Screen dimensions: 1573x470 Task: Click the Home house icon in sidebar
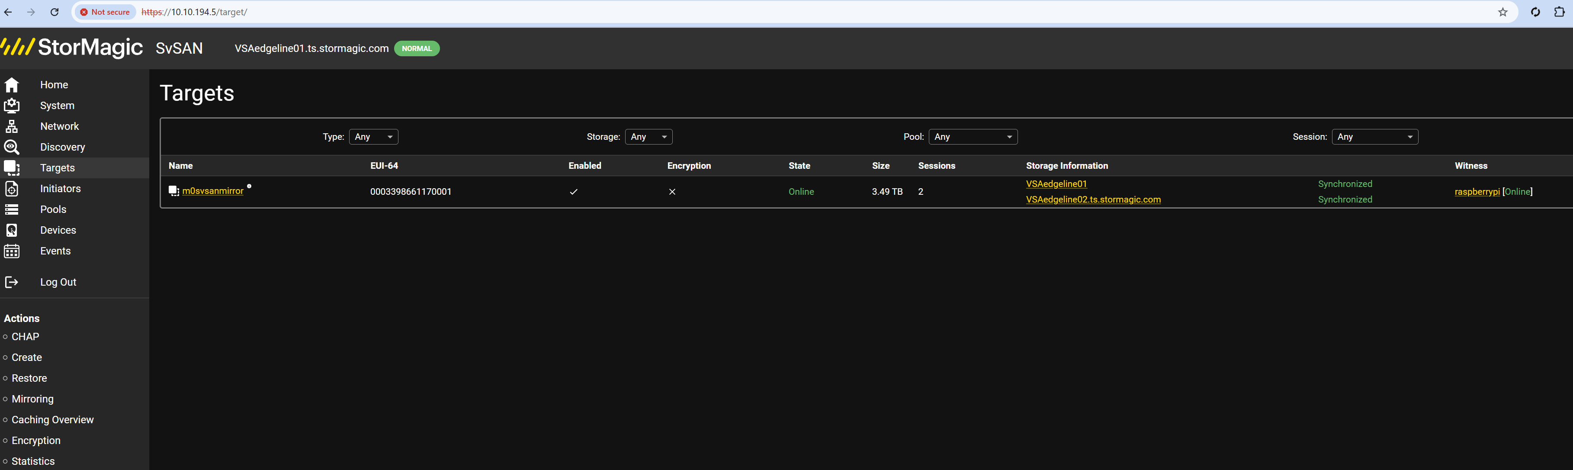pos(12,84)
